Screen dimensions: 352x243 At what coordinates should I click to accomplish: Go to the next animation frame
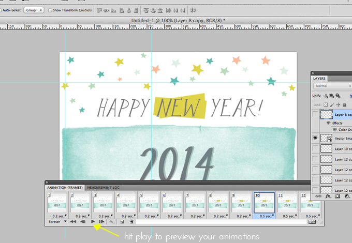[101, 221]
